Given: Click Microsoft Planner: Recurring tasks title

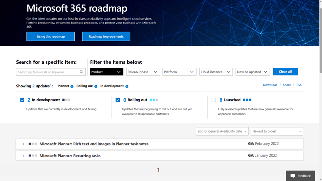Looking at the screenshot, I should pyautogui.click(x=70, y=156).
